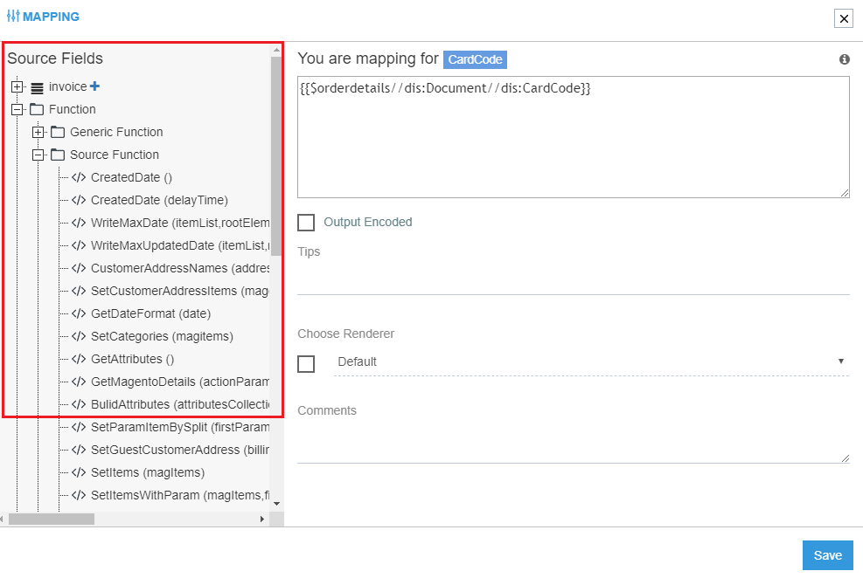Click the code icon beside GetAttributes ()
Viewport: 863px width, 578px height.
pyautogui.click(x=79, y=359)
